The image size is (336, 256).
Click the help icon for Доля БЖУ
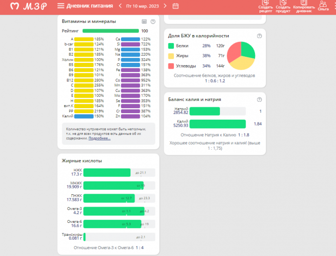click(259, 36)
